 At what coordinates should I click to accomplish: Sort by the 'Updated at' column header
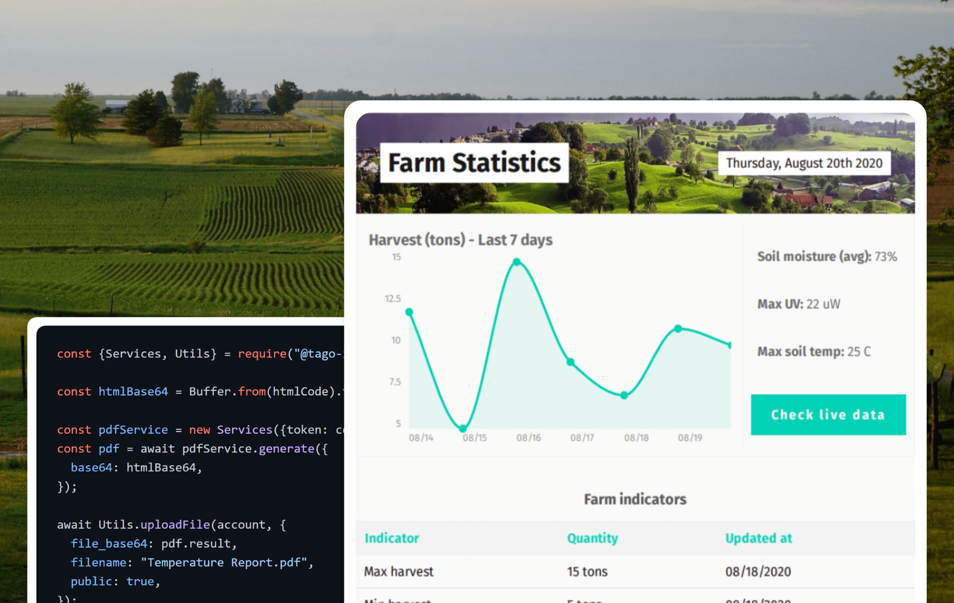[x=758, y=538]
